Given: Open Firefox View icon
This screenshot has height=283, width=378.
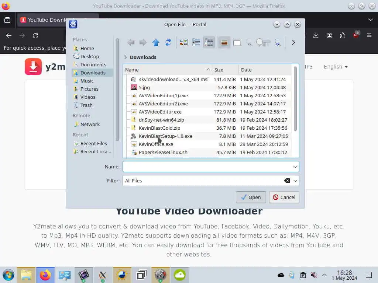Looking at the screenshot, I should click(x=7, y=20).
